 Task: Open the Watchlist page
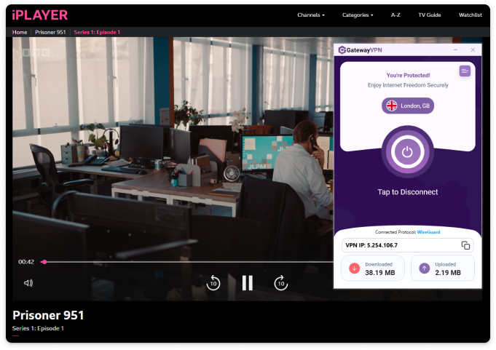point(470,15)
